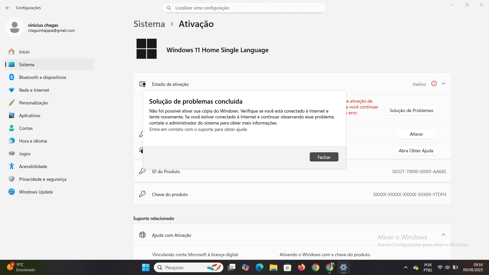Click the product key ending in YTDFH
This screenshot has width=489, height=275.
(410, 195)
